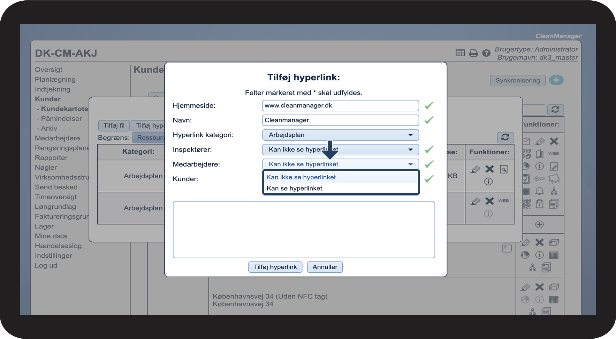The image size is (616, 339).
Task: Open Hændelseslog in the sidebar
Action: coord(58,245)
